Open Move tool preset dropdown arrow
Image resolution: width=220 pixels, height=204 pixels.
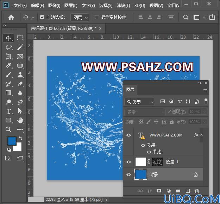click(33, 18)
